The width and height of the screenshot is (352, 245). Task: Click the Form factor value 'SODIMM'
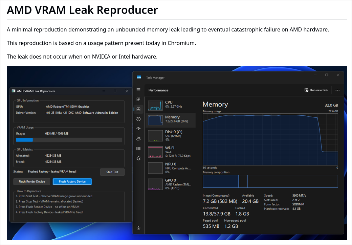(299, 204)
